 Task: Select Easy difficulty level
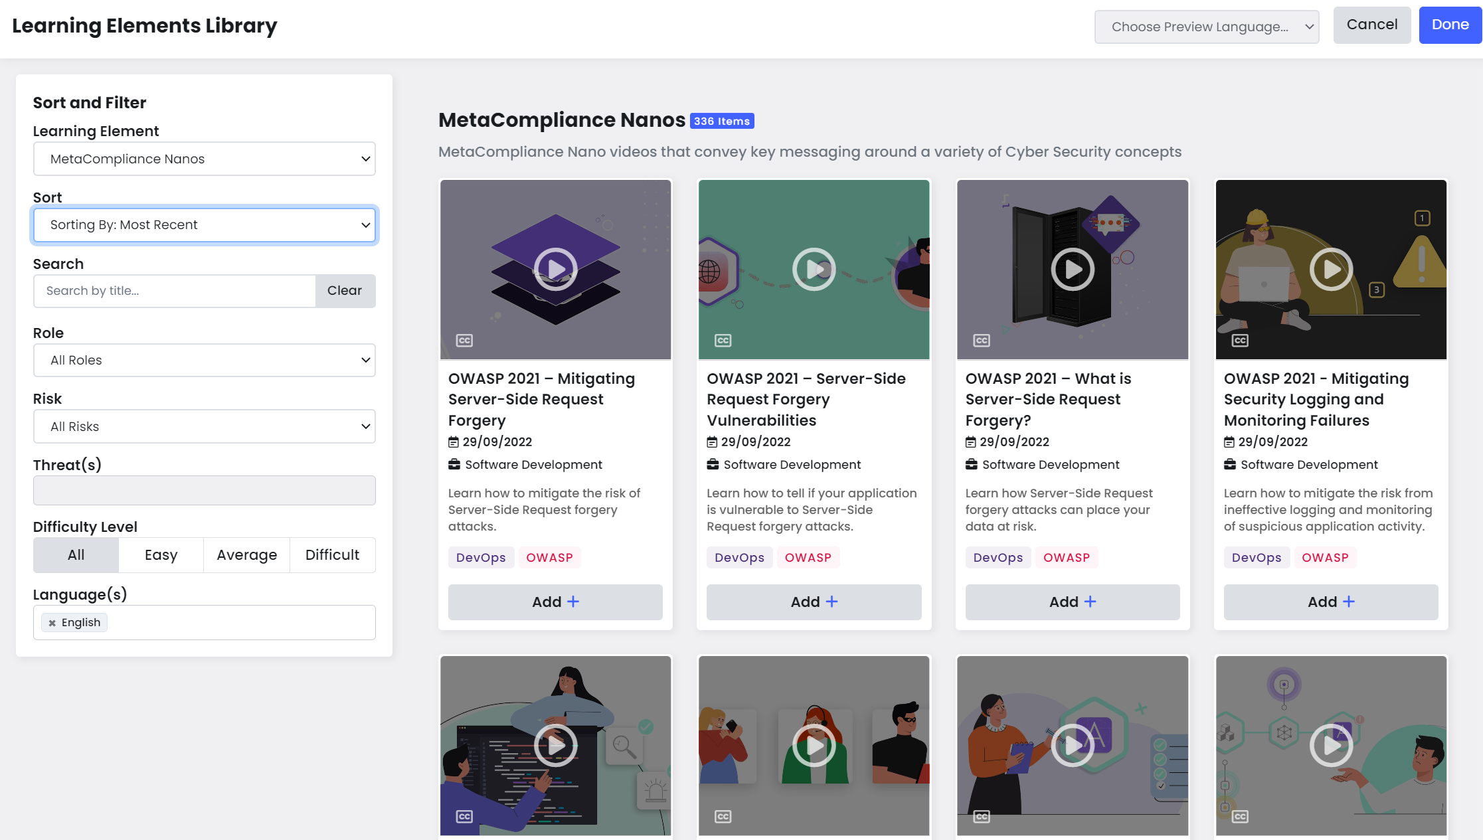click(161, 555)
